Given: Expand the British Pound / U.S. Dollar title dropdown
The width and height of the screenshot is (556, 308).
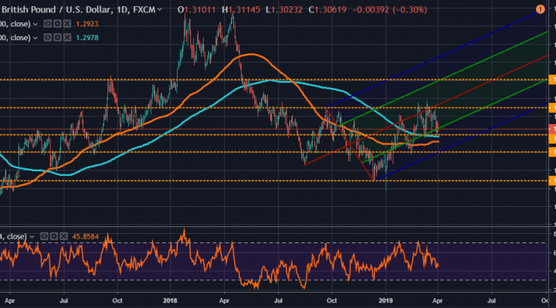Looking at the screenshot, I should coord(160,9).
